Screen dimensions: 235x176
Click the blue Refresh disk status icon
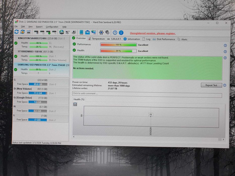tap(16, 32)
